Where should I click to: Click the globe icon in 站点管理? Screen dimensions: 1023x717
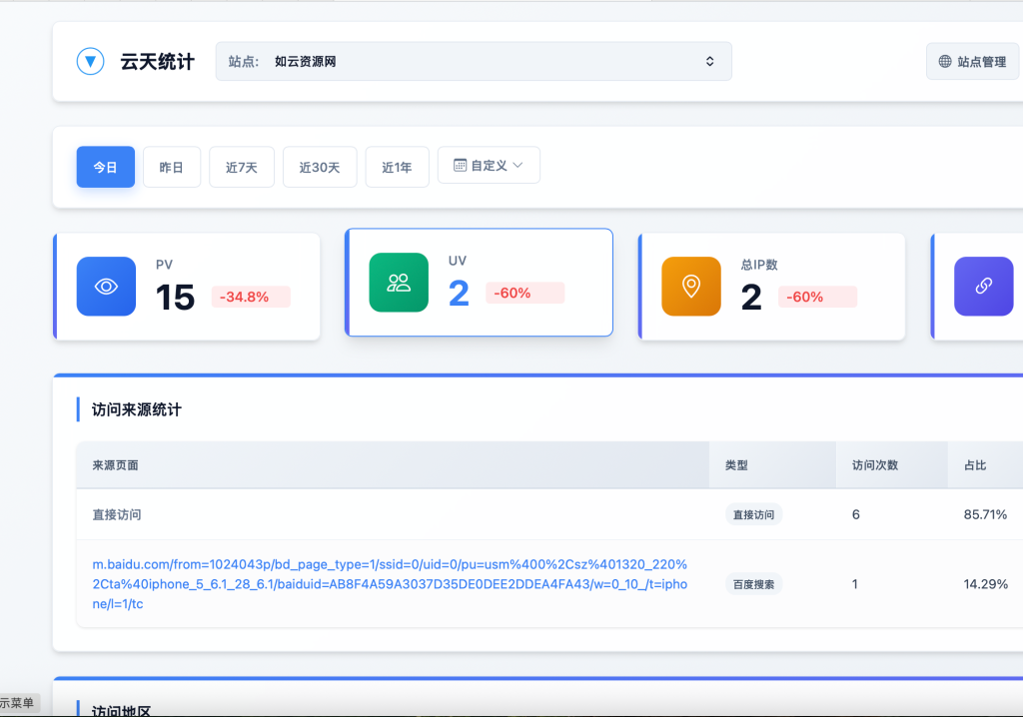click(x=943, y=61)
